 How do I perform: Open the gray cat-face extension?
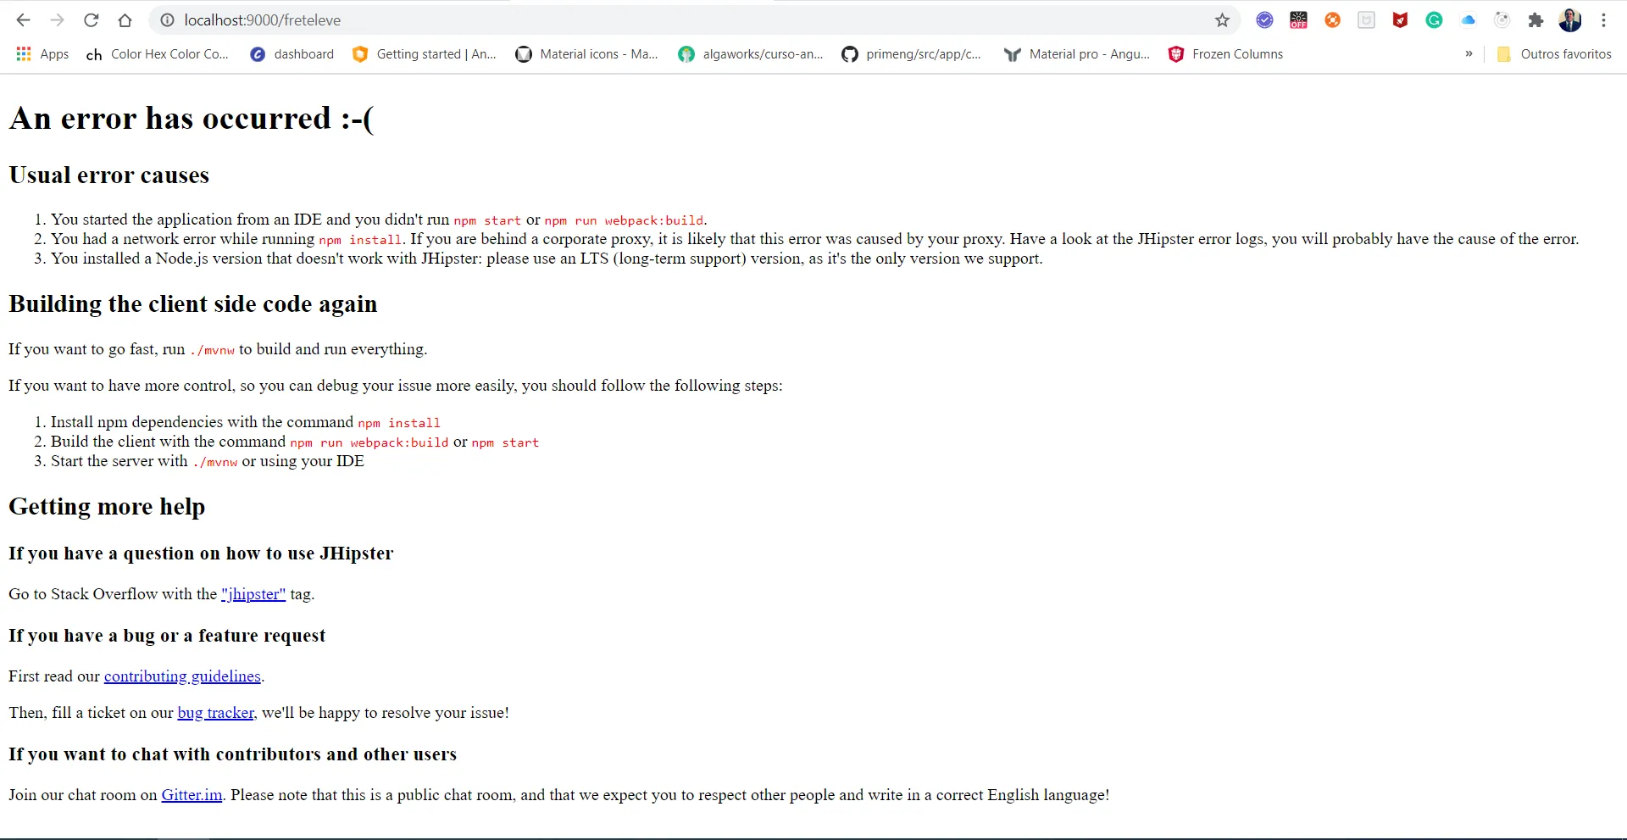(x=1366, y=20)
